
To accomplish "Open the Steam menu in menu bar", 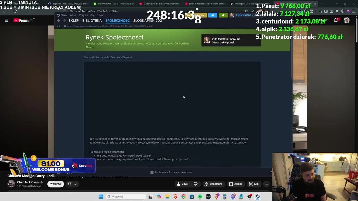I will (x=62, y=15).
